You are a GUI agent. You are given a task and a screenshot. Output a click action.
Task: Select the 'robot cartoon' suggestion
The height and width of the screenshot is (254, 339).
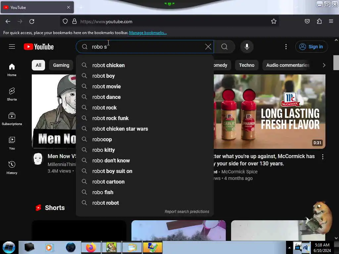click(x=145, y=182)
